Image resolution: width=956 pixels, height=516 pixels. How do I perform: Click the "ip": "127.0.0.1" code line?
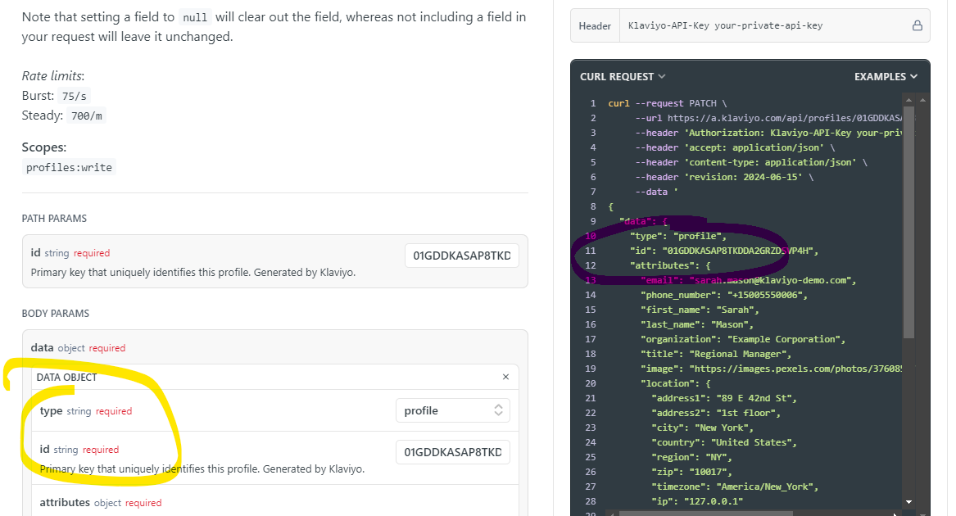coord(697,501)
